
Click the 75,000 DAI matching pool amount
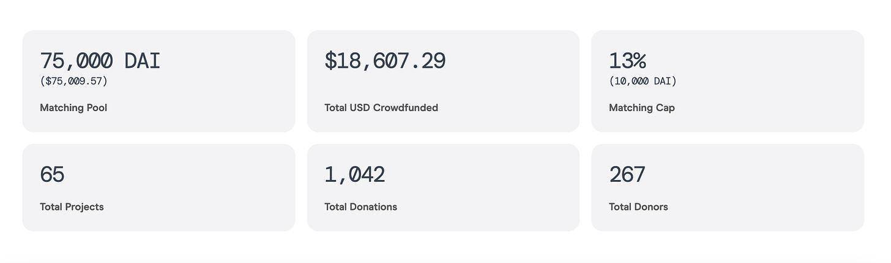click(x=100, y=61)
